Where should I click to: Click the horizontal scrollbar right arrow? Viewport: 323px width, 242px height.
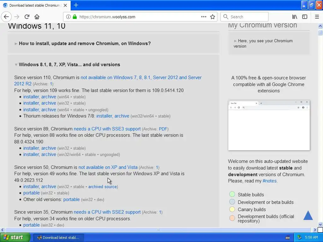click(315, 230)
